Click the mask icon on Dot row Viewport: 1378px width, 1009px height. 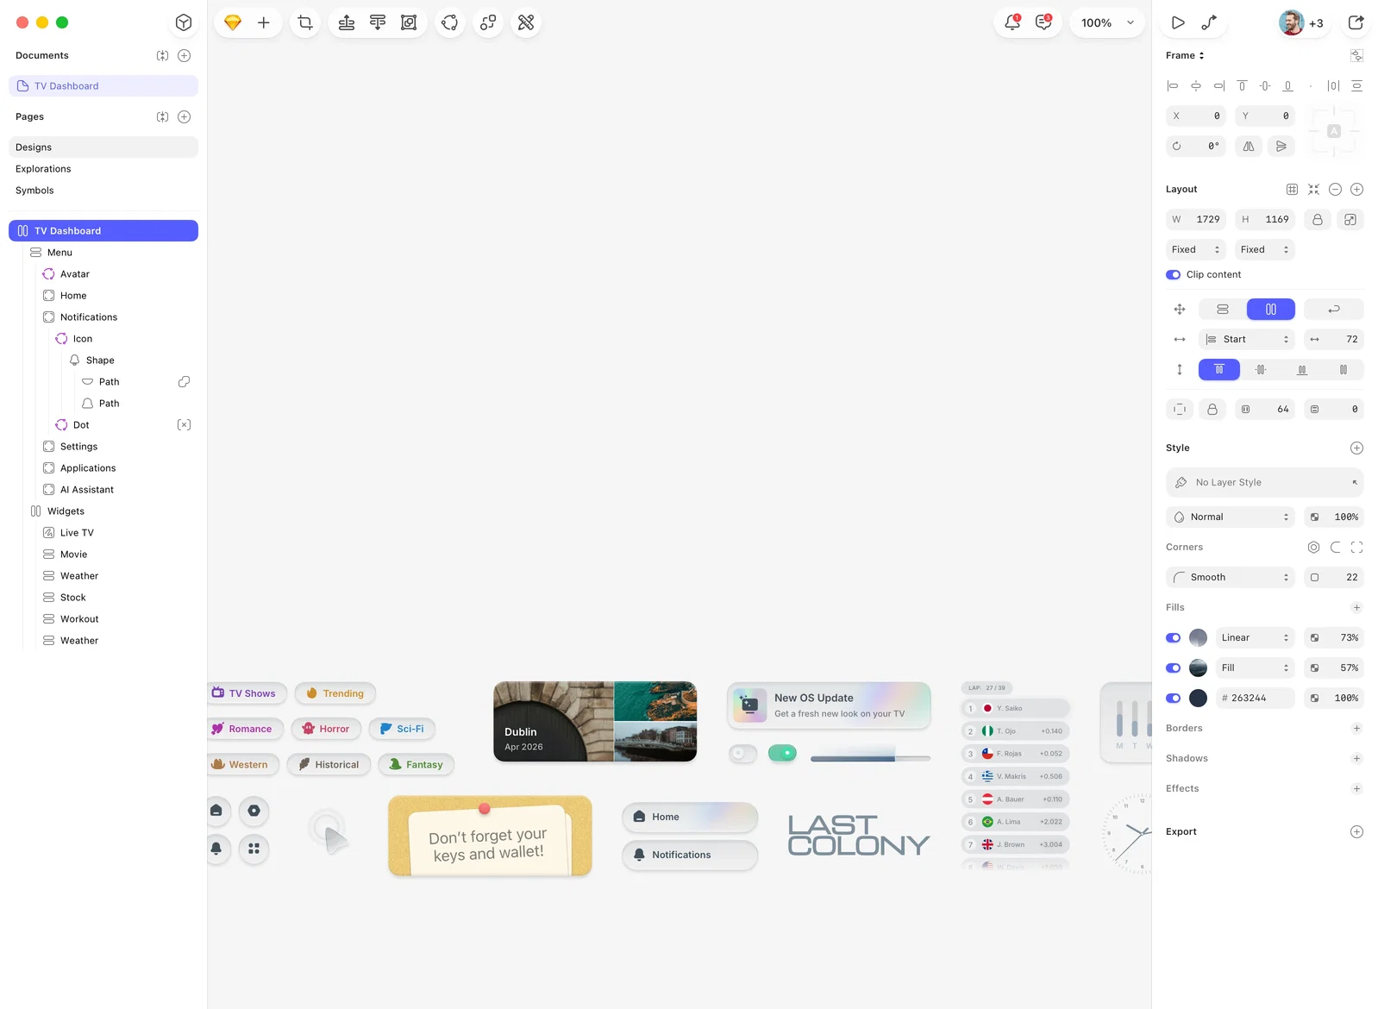184,424
